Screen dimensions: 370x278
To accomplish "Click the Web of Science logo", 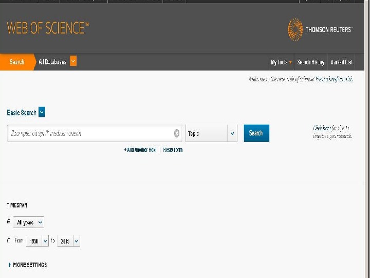I will [48, 28].
